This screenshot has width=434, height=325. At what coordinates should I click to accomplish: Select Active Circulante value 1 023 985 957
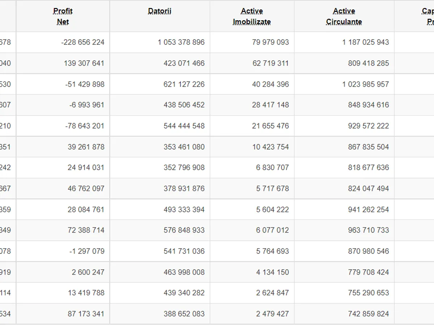pos(365,84)
